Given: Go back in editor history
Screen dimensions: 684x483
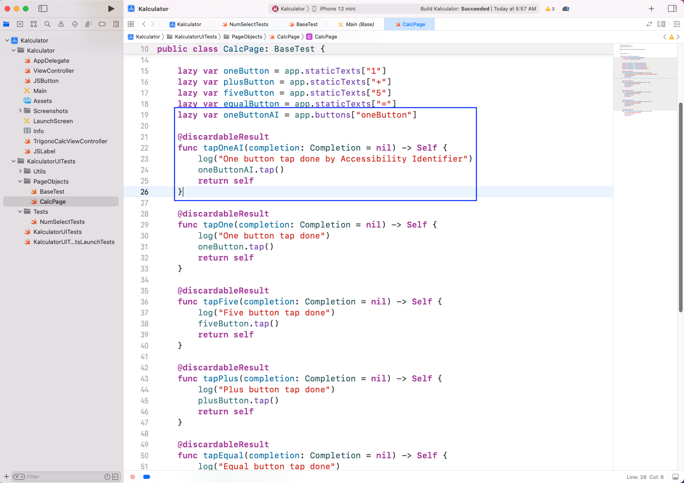Looking at the screenshot, I should point(144,24).
